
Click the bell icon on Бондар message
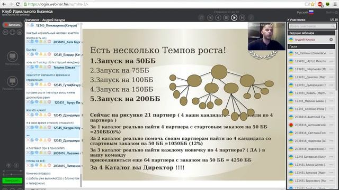41,54
